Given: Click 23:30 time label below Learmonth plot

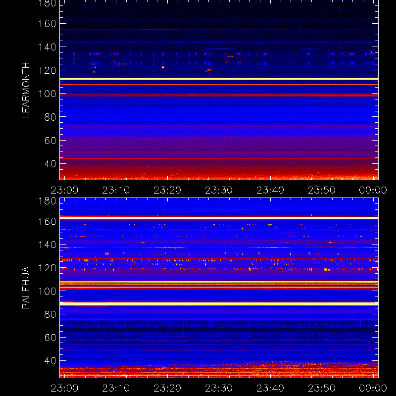Looking at the screenshot, I should [x=219, y=190].
